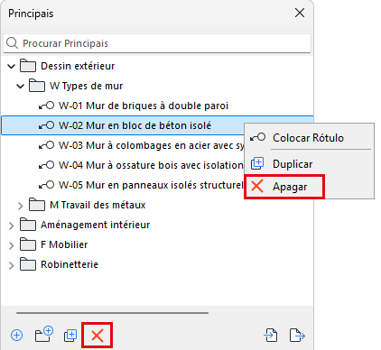Click the new folder icon at bottom
The width and height of the screenshot is (381, 350).
(x=44, y=334)
